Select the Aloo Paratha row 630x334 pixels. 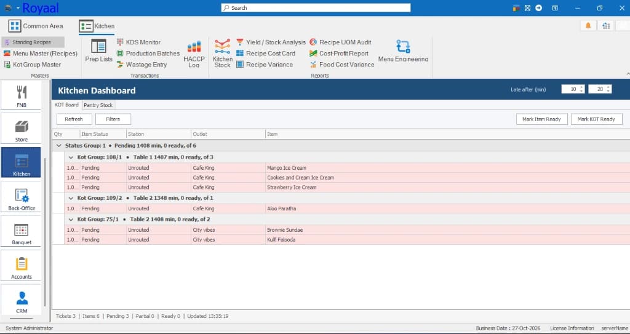(x=347, y=209)
